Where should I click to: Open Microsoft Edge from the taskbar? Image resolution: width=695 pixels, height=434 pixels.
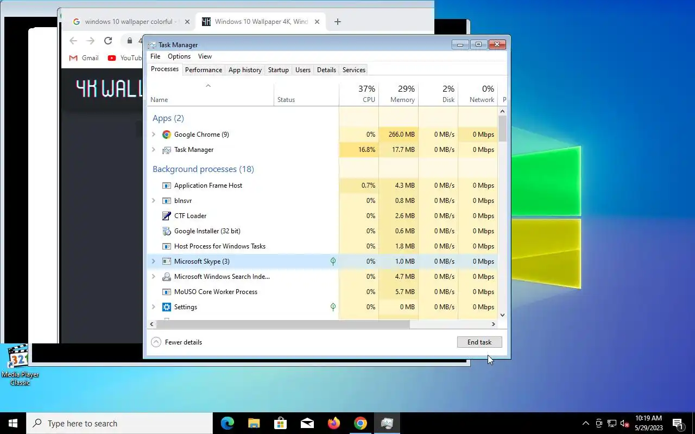pos(227,423)
